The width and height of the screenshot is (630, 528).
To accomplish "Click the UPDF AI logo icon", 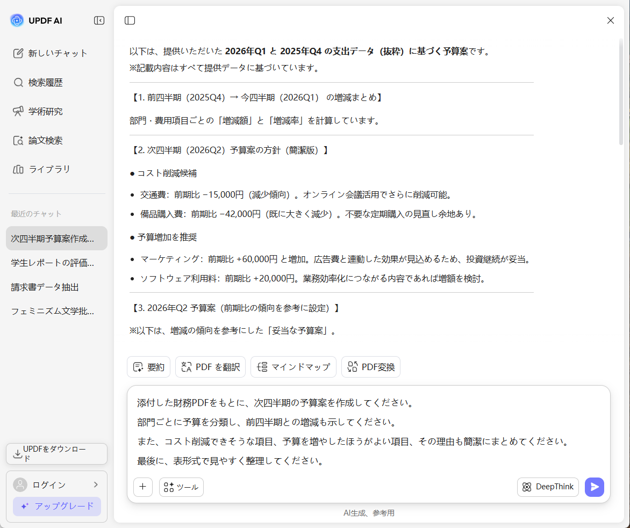I will click(17, 20).
